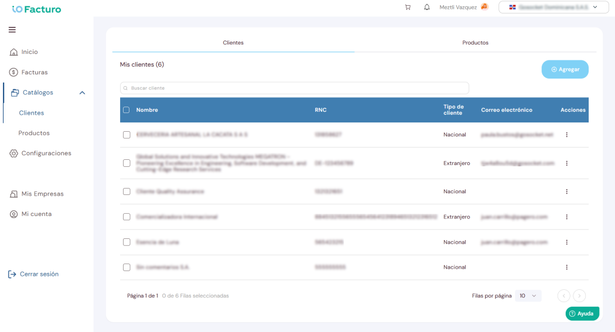This screenshot has width=615, height=332.
Task: Open the rows per page dropdown
Action: [528, 296]
